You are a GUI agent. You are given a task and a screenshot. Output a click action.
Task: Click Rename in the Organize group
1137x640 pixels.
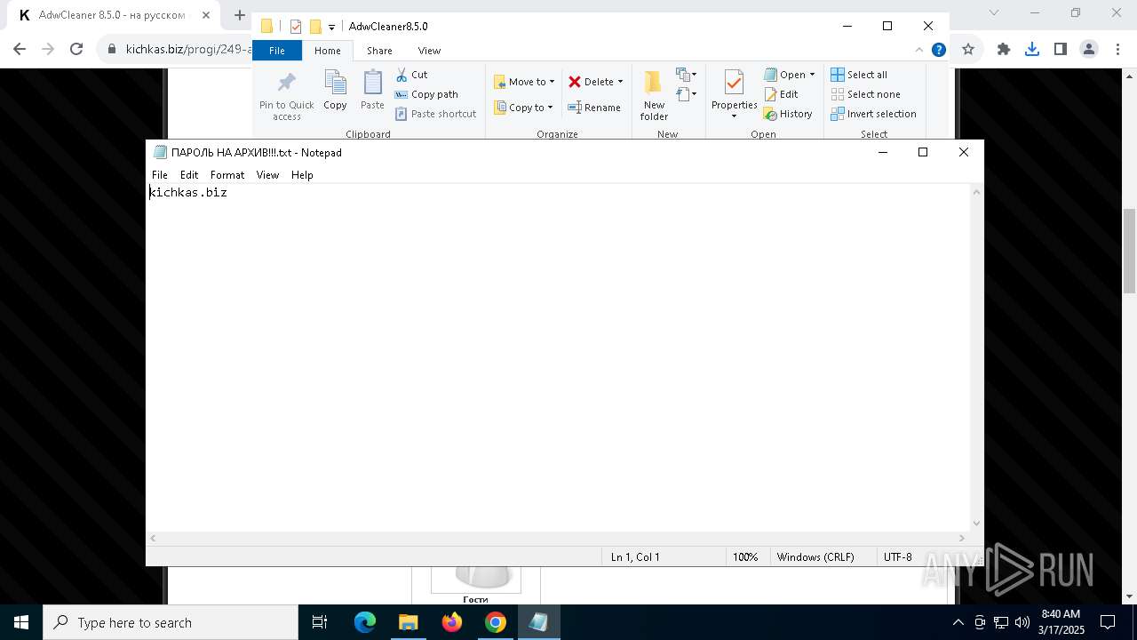tap(594, 108)
